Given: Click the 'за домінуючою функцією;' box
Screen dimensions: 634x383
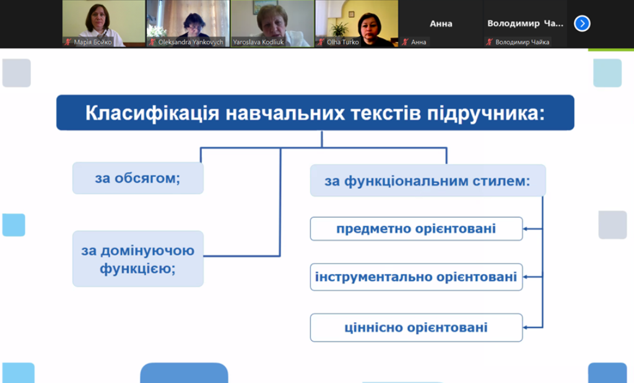Looking at the screenshot, I should 137,259.
